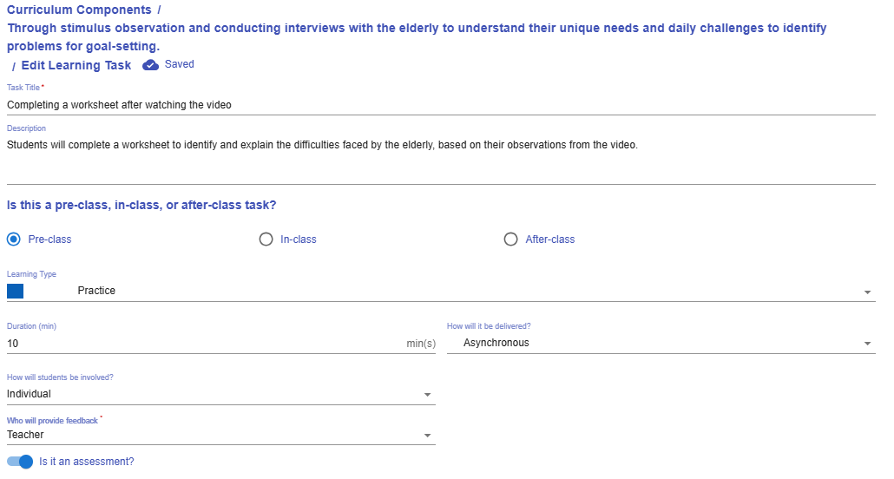This screenshot has height=479, width=894.
Task: Select the In-class radio button
Action: pyautogui.click(x=266, y=239)
